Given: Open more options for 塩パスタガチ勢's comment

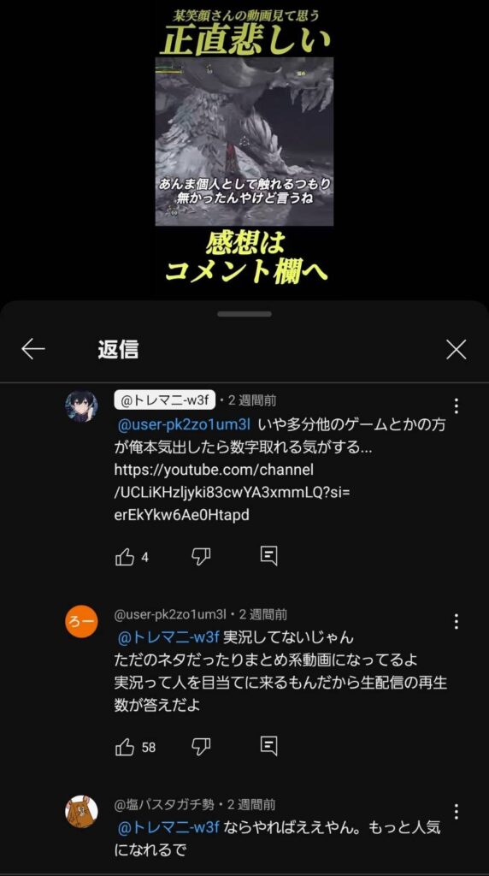Looking at the screenshot, I should (x=457, y=811).
